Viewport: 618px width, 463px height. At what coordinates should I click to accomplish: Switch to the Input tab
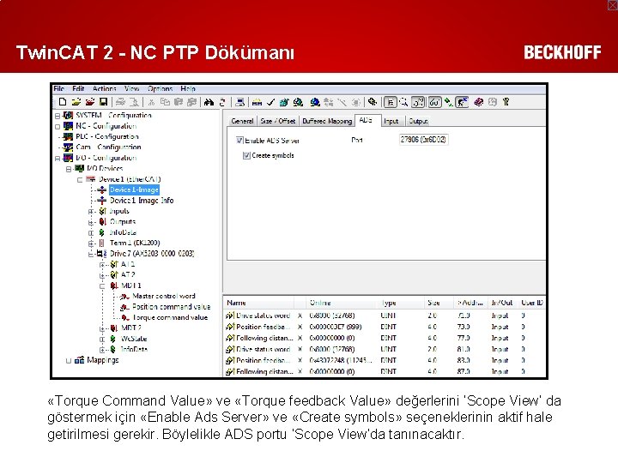[x=391, y=121]
